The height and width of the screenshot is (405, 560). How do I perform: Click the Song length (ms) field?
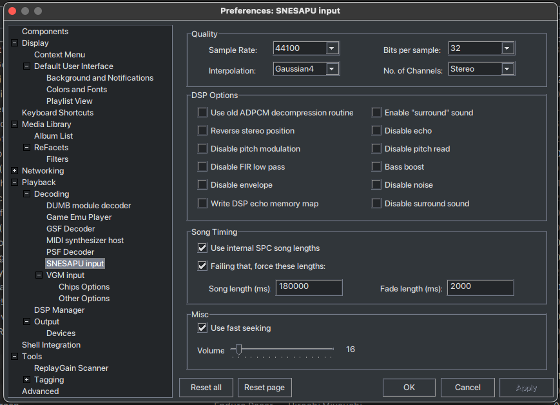tap(309, 288)
